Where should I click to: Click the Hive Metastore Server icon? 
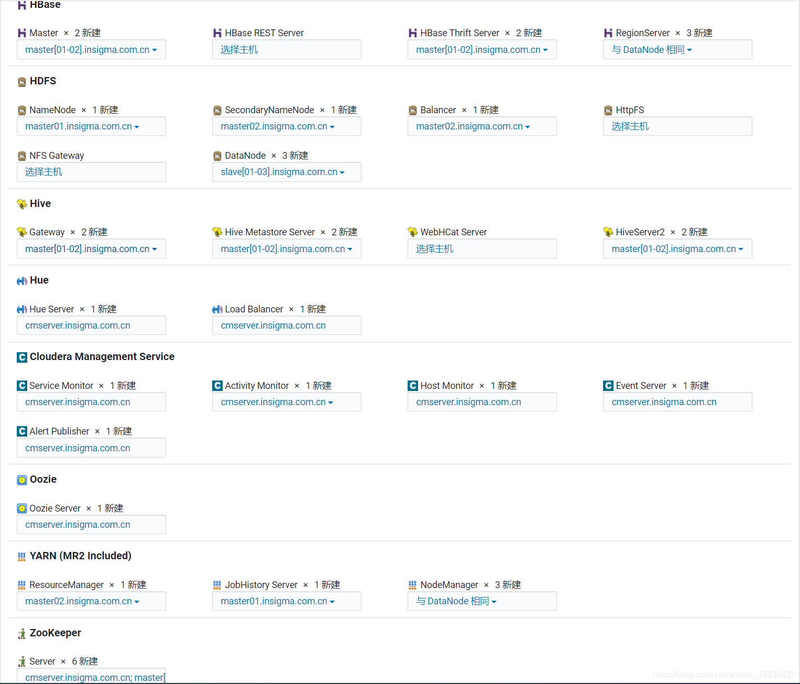point(217,232)
